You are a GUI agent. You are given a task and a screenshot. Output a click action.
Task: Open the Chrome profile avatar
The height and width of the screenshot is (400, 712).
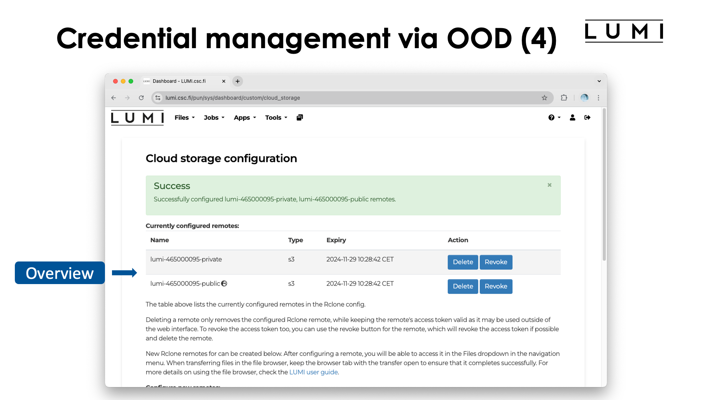click(x=584, y=98)
